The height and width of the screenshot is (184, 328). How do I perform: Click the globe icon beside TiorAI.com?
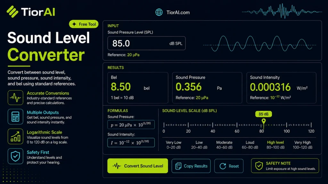pos(159,12)
